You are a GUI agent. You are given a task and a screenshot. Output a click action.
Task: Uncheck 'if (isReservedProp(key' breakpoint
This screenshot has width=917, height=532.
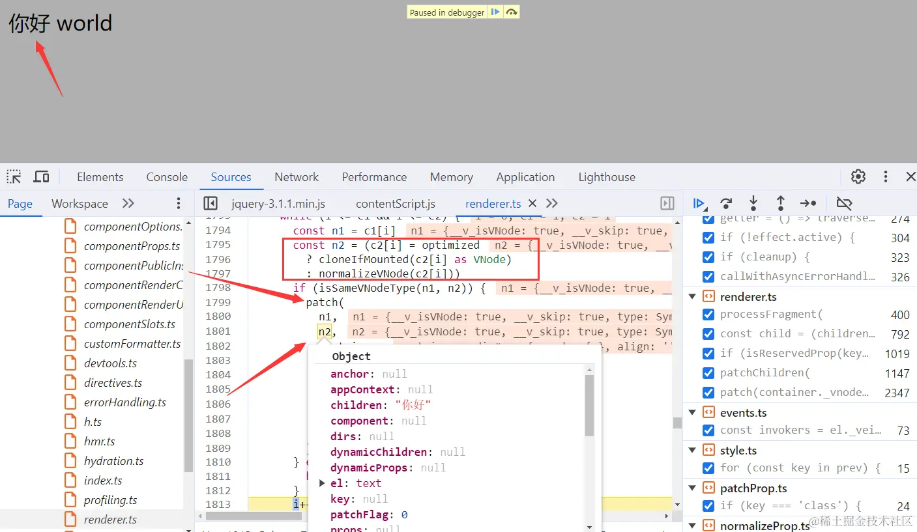(708, 354)
